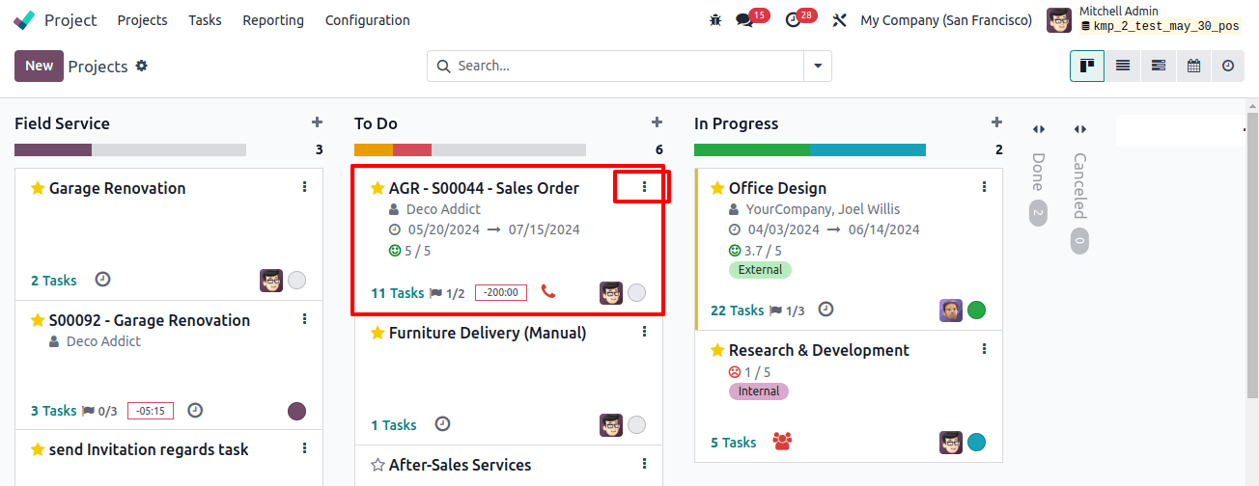The width and height of the screenshot is (1259, 486).
Task: Open the Garage Renovation card's activity clock
Action: pos(102,280)
